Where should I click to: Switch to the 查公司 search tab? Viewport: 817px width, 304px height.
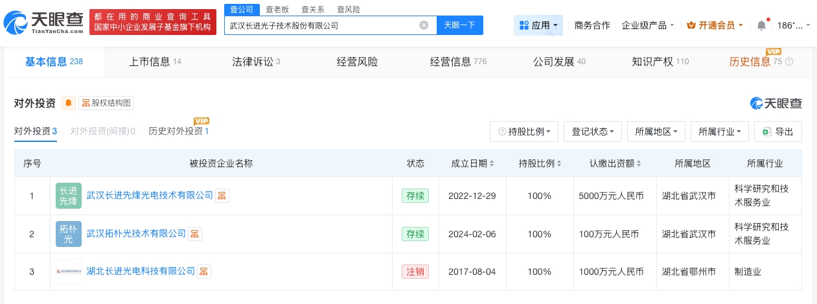click(242, 9)
